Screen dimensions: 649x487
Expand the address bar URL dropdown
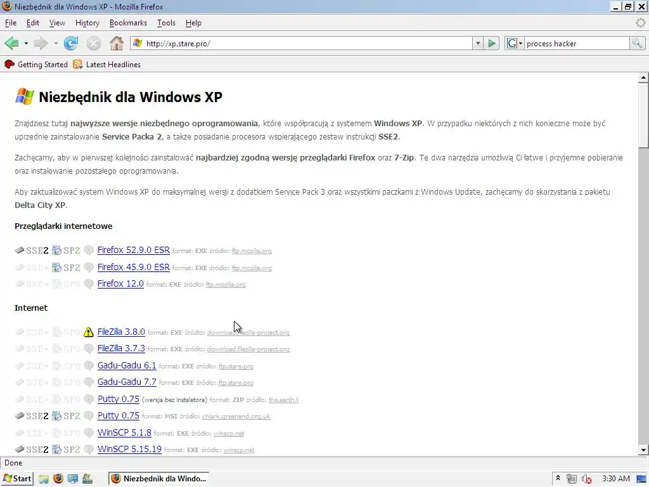coord(478,43)
